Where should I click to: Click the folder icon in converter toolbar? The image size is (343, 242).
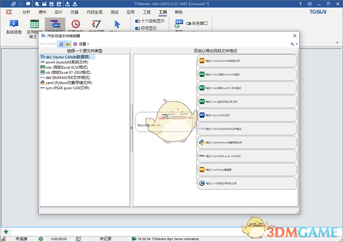pyautogui.click(x=68, y=44)
